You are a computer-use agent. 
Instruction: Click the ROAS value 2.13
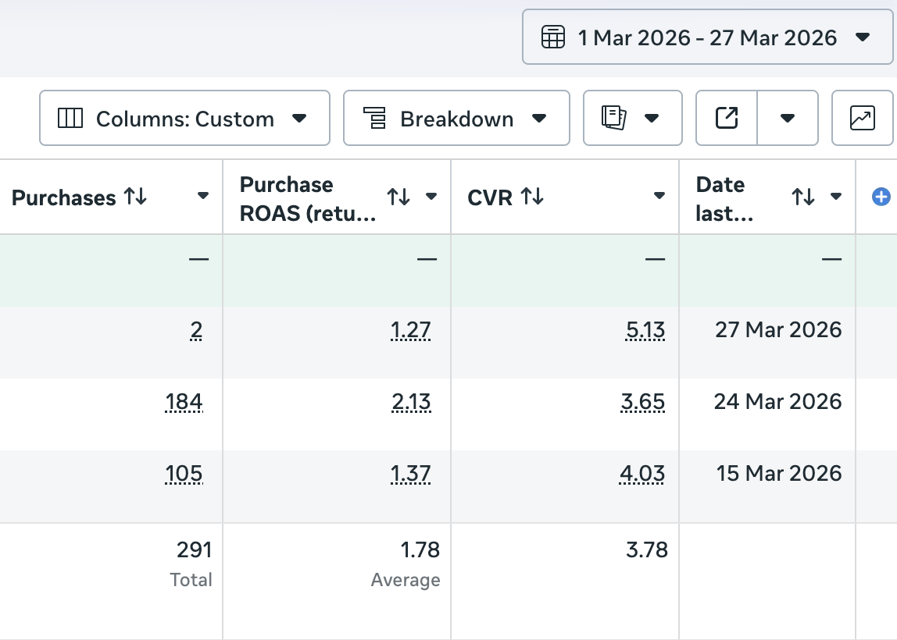pyautogui.click(x=411, y=402)
